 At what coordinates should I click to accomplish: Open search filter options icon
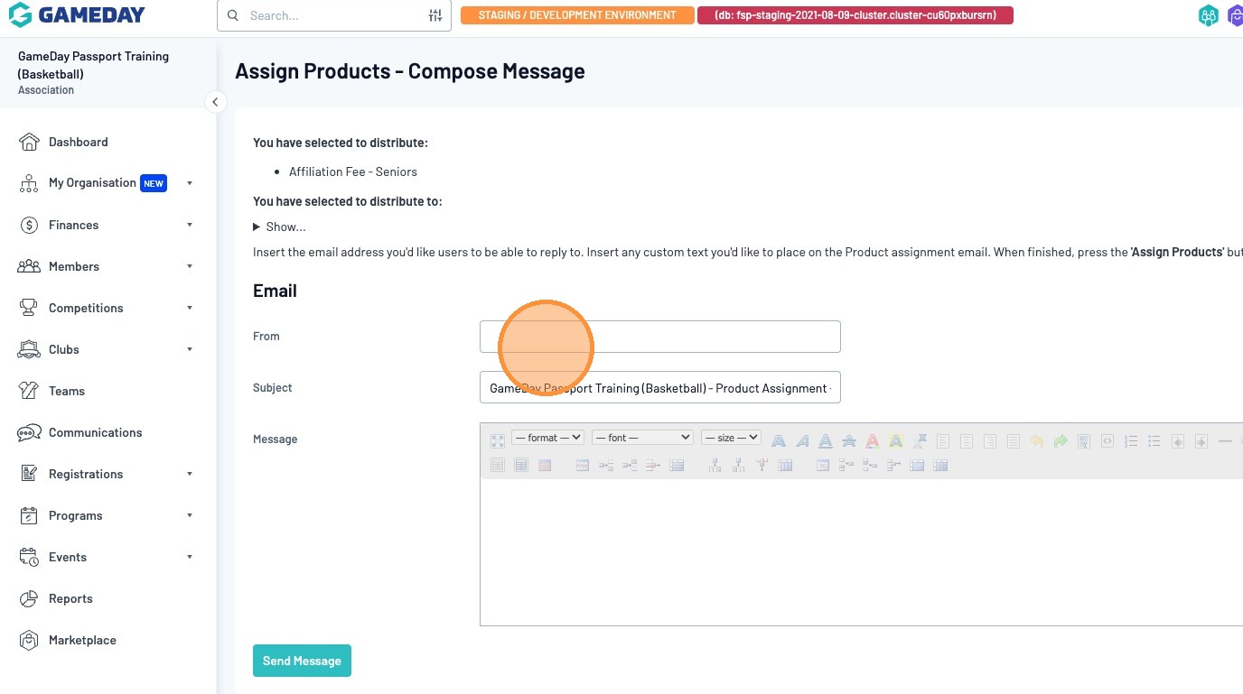[435, 15]
